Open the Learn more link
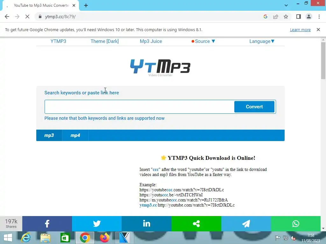The height and width of the screenshot is (244, 326). (300, 30)
